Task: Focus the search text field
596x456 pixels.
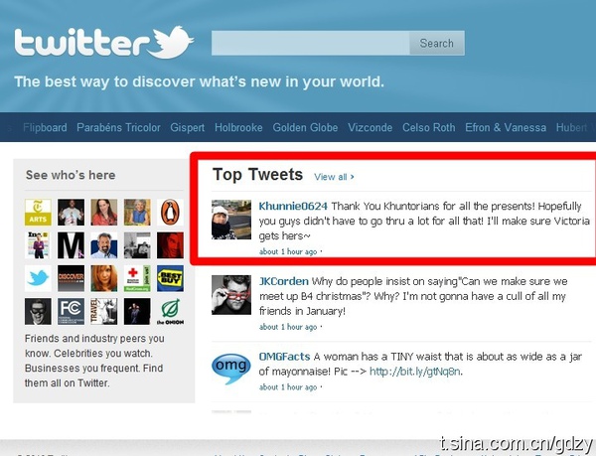Action: coord(311,43)
